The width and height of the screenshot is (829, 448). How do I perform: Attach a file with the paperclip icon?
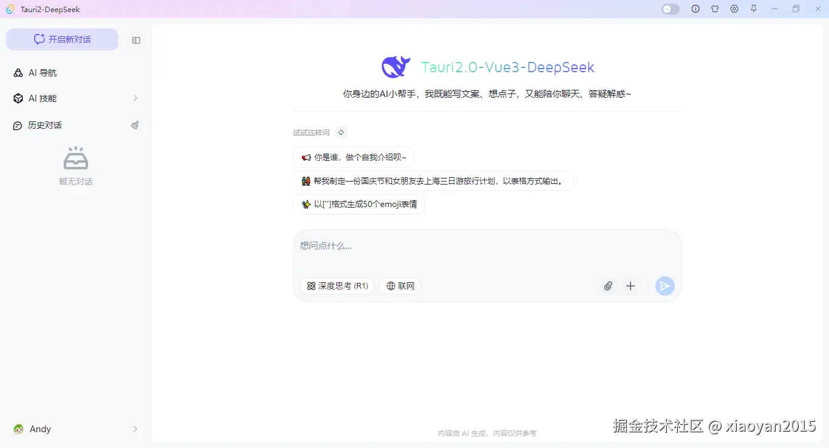[x=608, y=285]
